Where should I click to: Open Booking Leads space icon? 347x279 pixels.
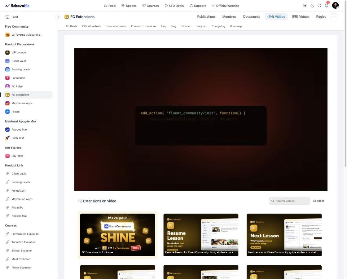click(7, 69)
